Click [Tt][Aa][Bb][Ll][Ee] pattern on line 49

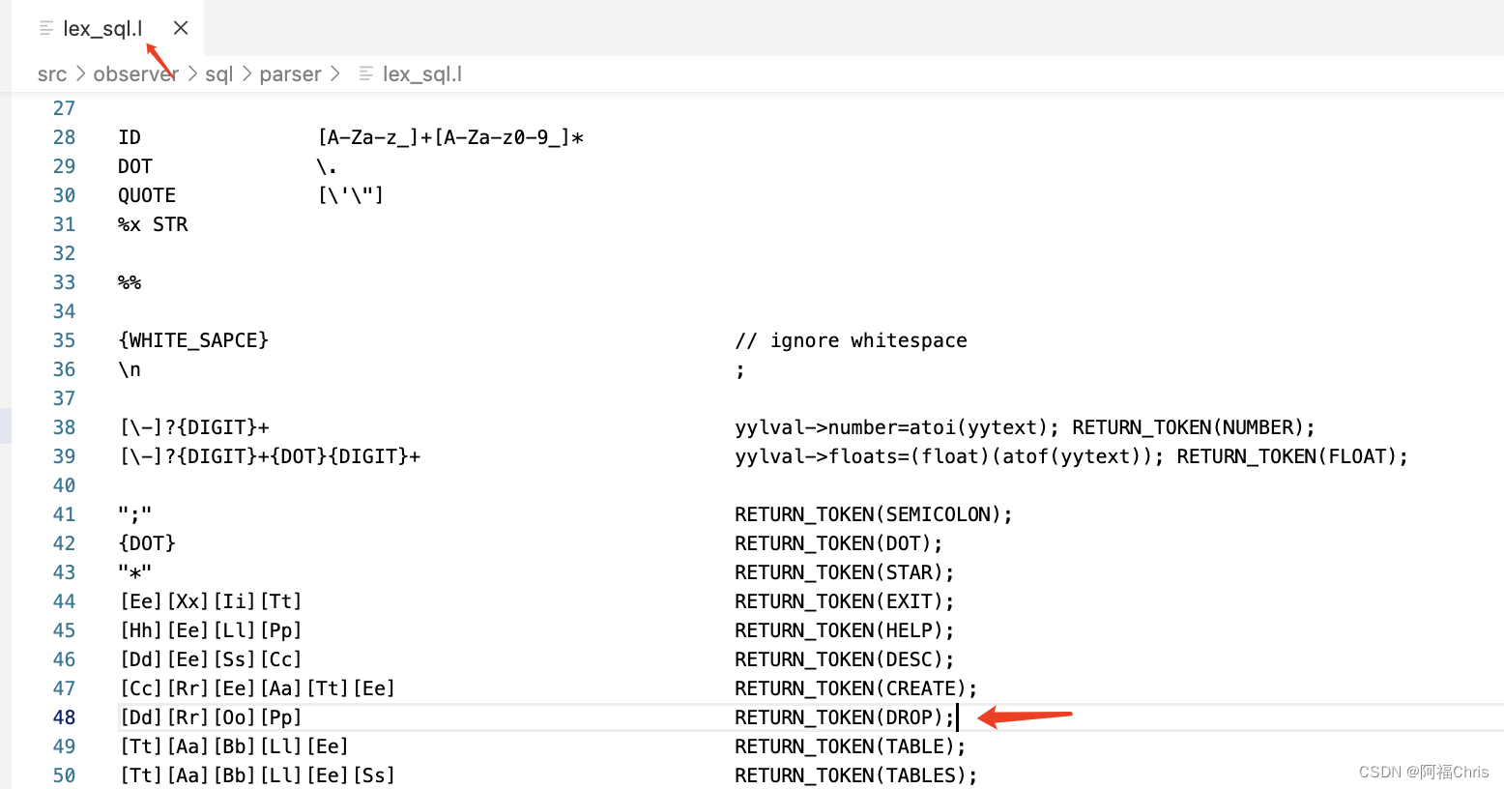(234, 746)
